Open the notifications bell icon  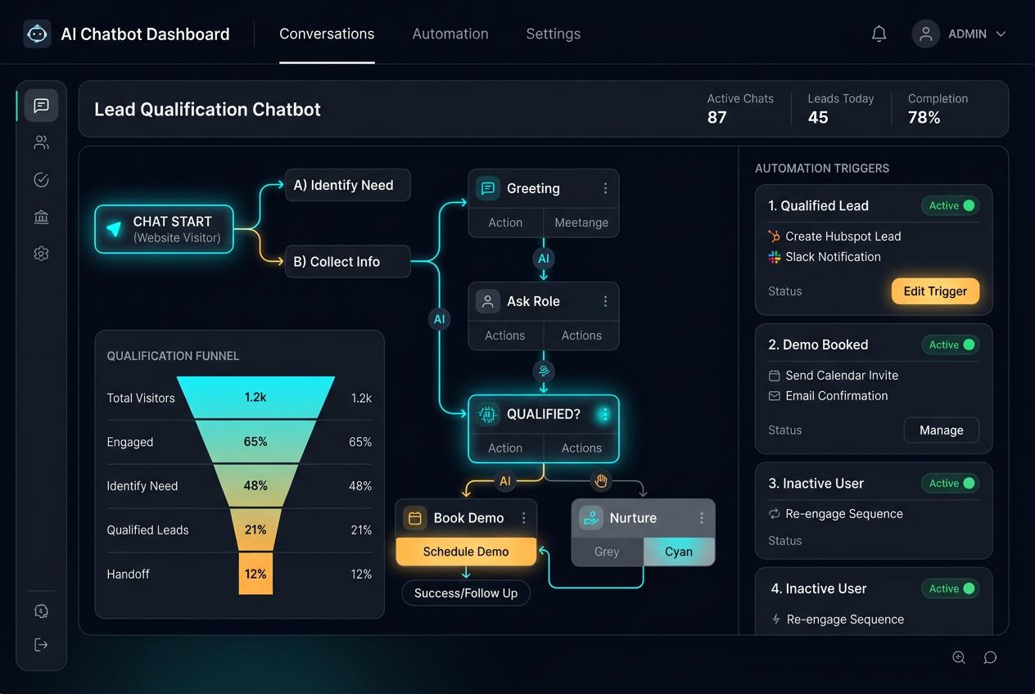click(879, 34)
